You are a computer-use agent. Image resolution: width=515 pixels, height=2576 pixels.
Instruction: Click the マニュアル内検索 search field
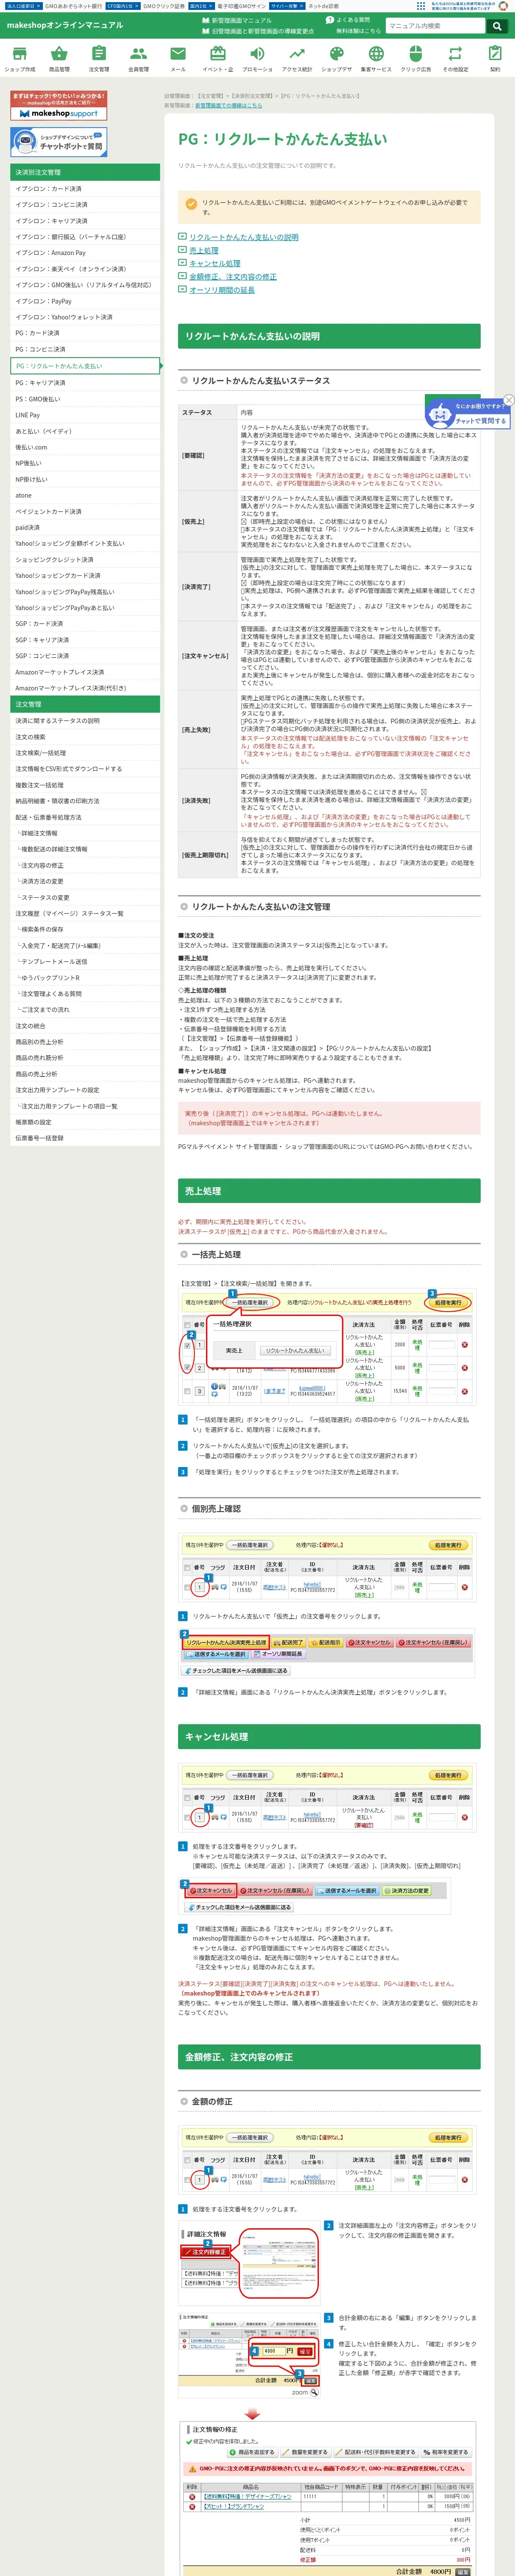(x=436, y=26)
